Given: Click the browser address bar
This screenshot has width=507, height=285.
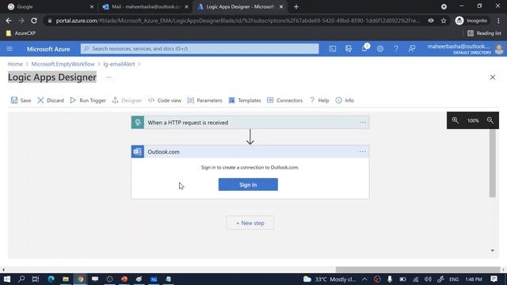Looking at the screenshot, I should point(238,21).
